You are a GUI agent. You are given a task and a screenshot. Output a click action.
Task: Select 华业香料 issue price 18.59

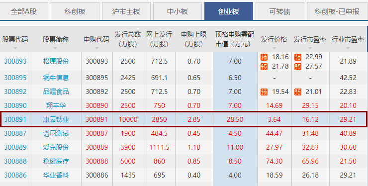point(274,176)
